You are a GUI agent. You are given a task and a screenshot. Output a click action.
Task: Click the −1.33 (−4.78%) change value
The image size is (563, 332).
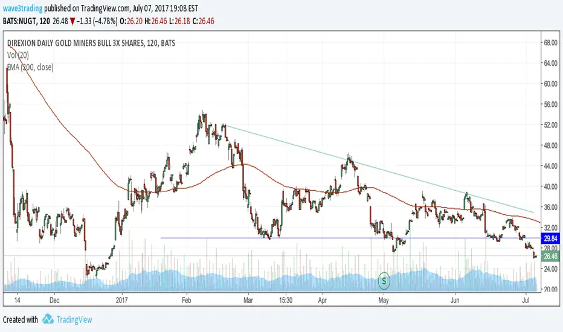[97, 21]
